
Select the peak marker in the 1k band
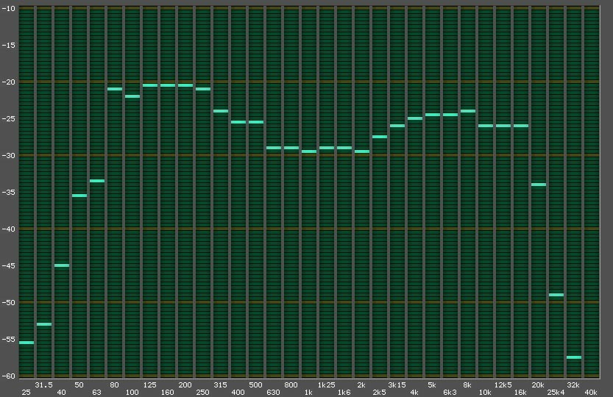(x=309, y=151)
